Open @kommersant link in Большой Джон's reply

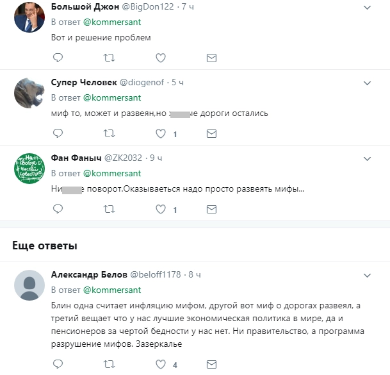click(112, 22)
